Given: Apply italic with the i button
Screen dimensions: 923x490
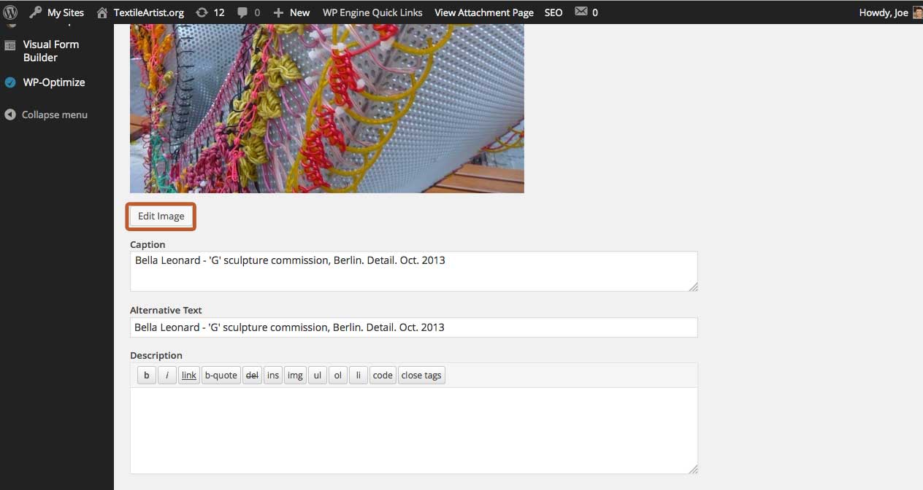Looking at the screenshot, I should click(x=167, y=375).
